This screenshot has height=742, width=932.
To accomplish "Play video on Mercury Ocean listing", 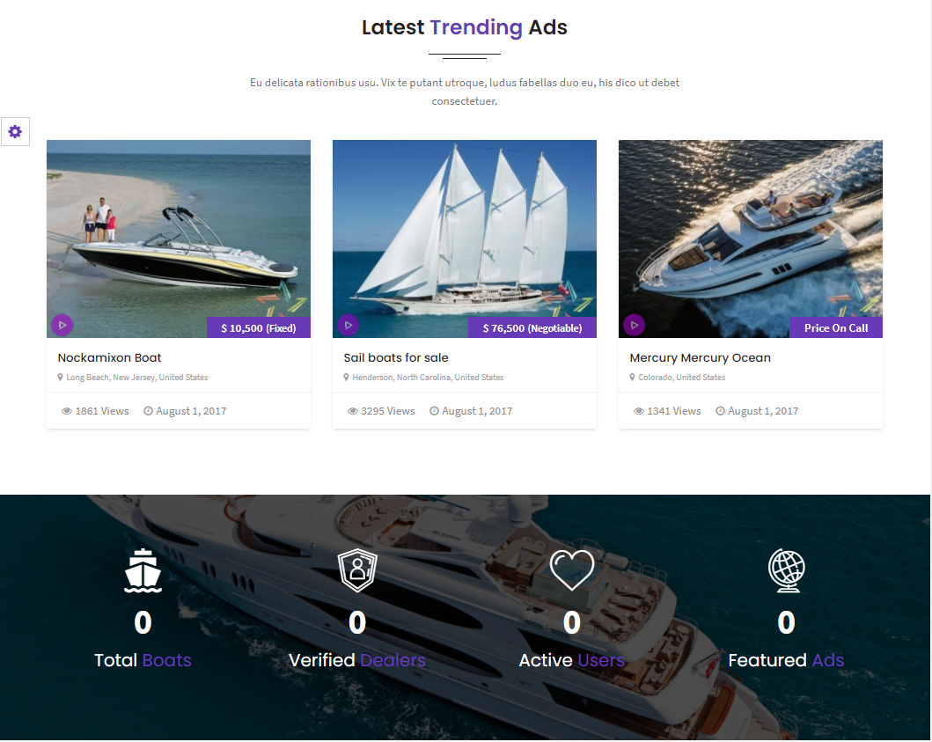I will click(x=635, y=325).
